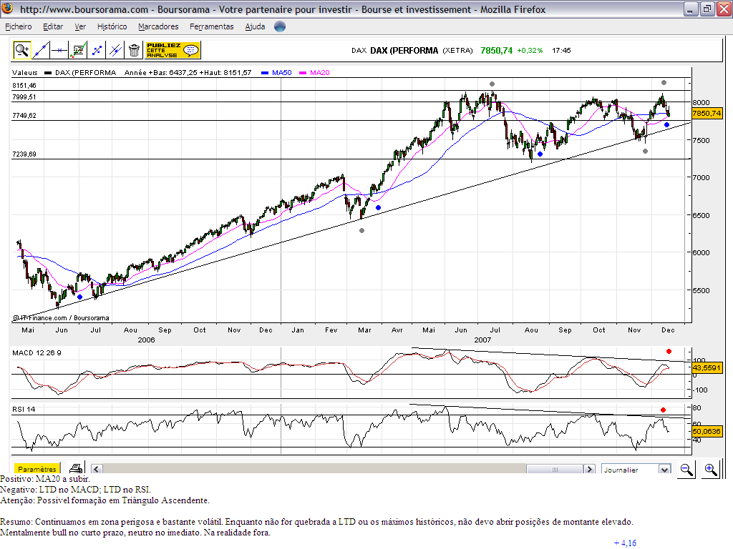The width and height of the screenshot is (733, 549).
Task: Click the Firefox icon in title bar
Action: [x=7, y=9]
